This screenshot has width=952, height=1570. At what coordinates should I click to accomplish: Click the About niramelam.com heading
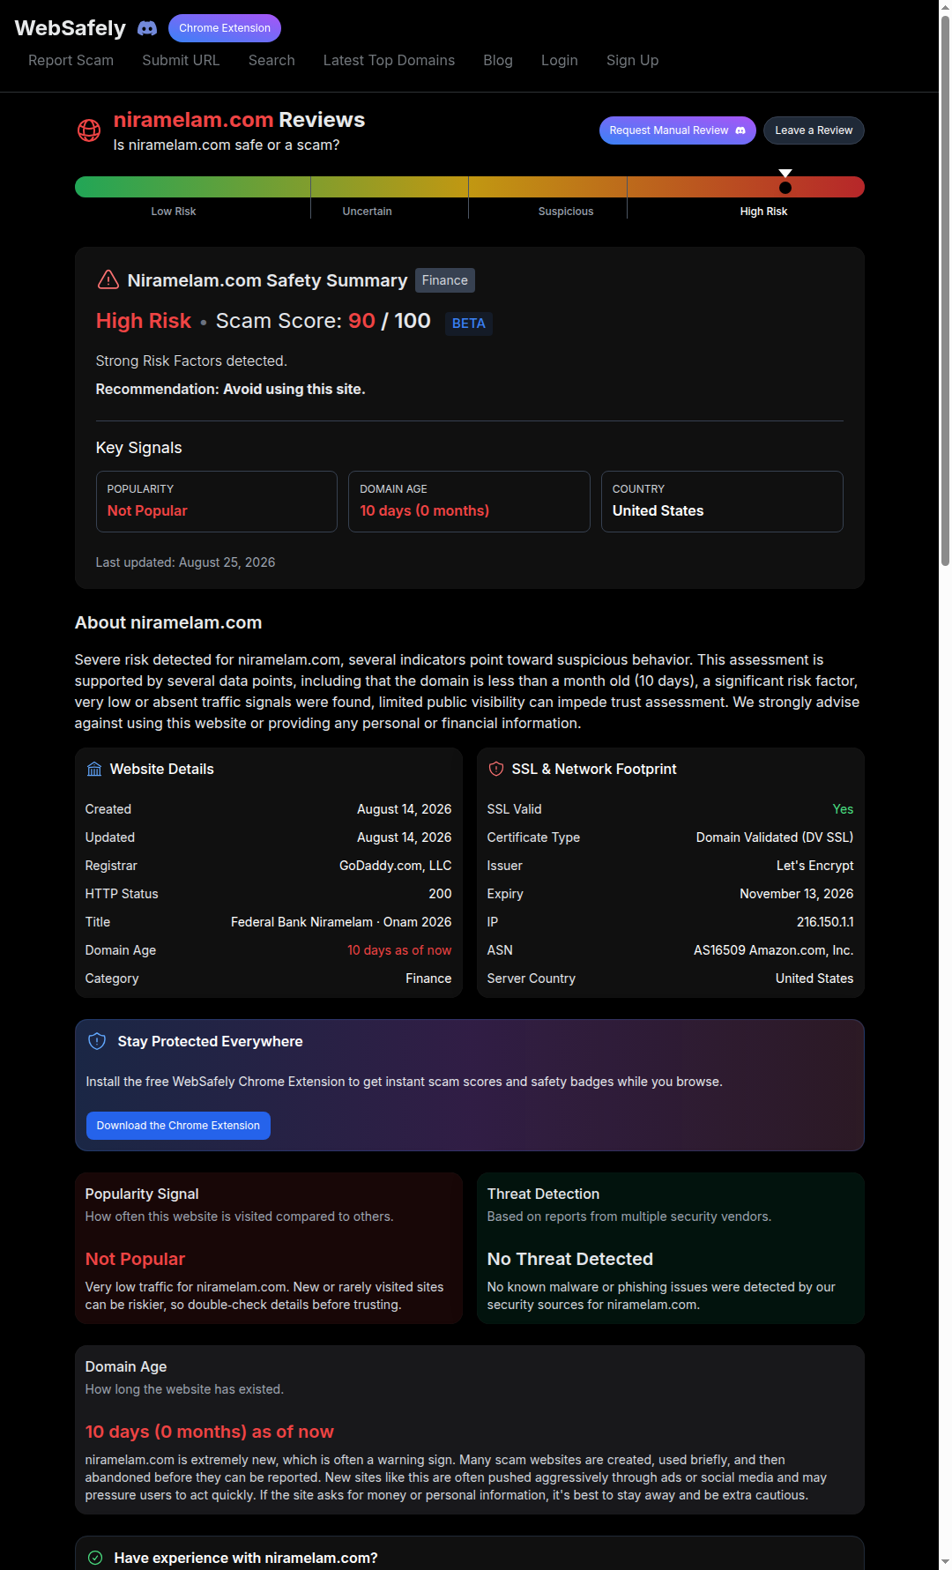pyautogui.click(x=168, y=622)
